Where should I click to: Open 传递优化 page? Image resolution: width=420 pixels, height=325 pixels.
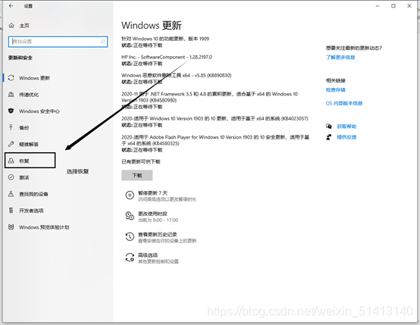pyautogui.click(x=29, y=95)
